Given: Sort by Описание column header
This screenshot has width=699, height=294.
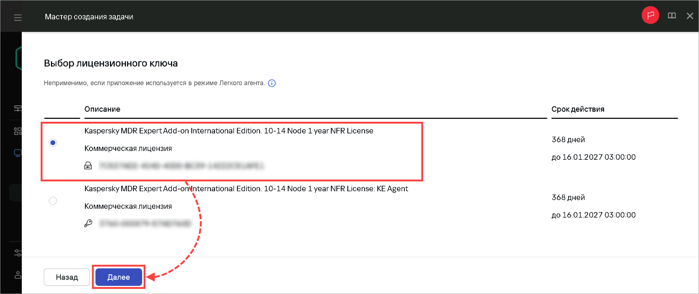Looking at the screenshot, I should click(x=102, y=109).
